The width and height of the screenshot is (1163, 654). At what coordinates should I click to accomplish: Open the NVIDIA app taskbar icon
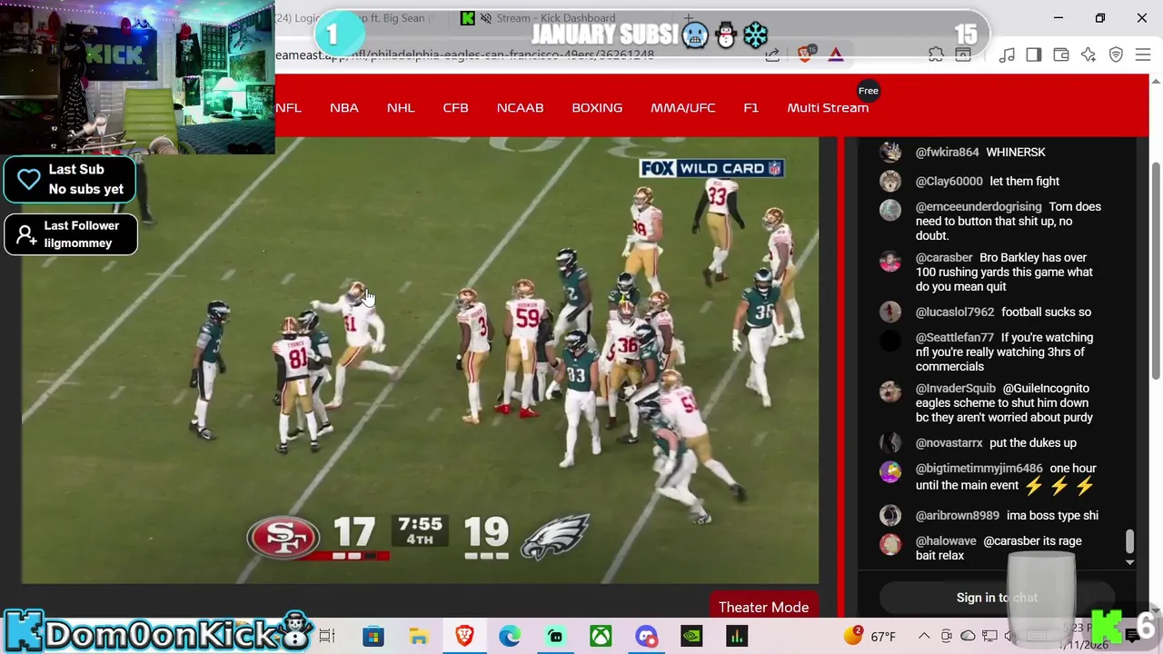click(x=691, y=636)
